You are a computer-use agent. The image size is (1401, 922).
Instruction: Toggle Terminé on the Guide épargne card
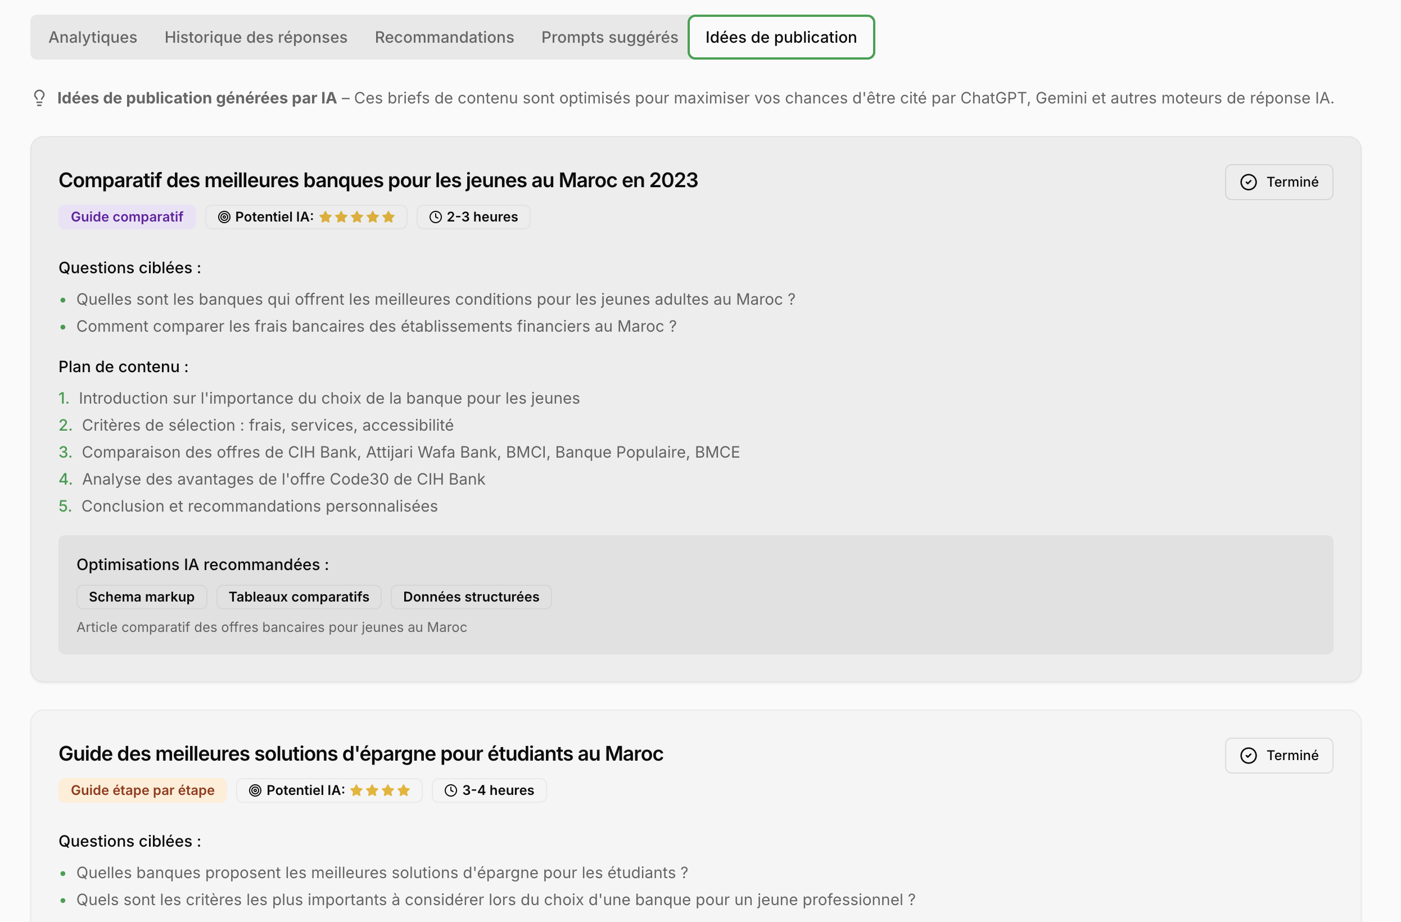[1278, 756]
